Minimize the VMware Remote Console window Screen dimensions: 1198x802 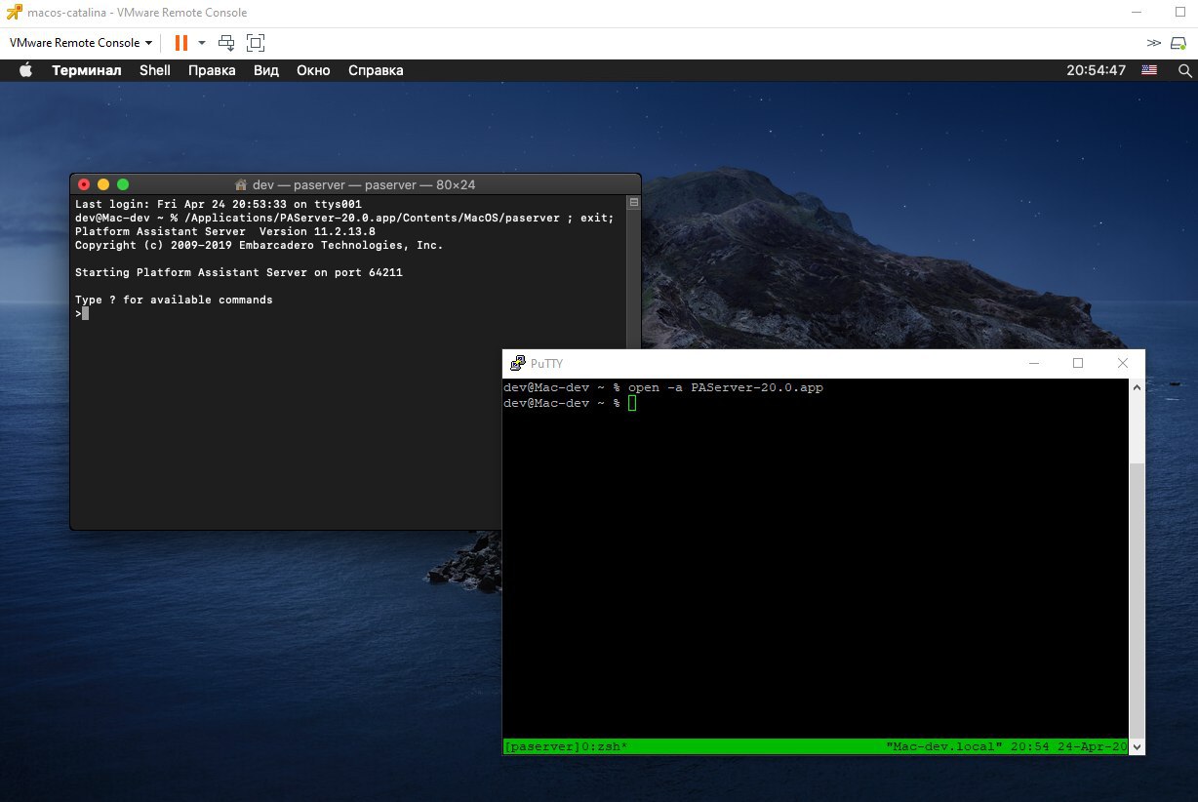[x=1137, y=13]
